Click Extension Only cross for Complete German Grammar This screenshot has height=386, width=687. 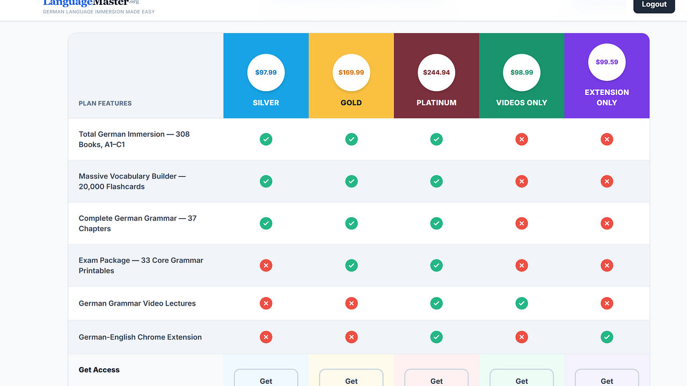tap(607, 223)
